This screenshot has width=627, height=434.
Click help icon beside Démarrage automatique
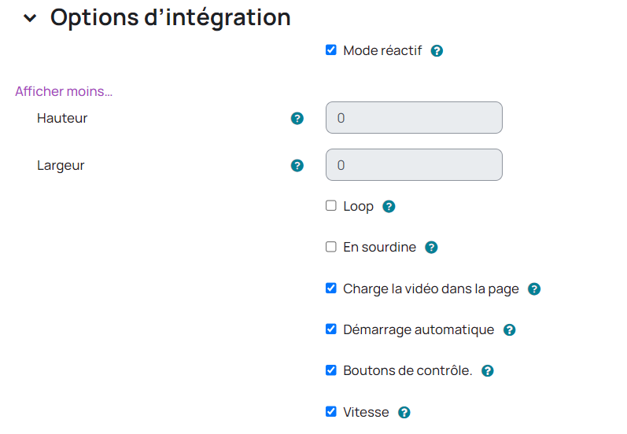tap(509, 330)
